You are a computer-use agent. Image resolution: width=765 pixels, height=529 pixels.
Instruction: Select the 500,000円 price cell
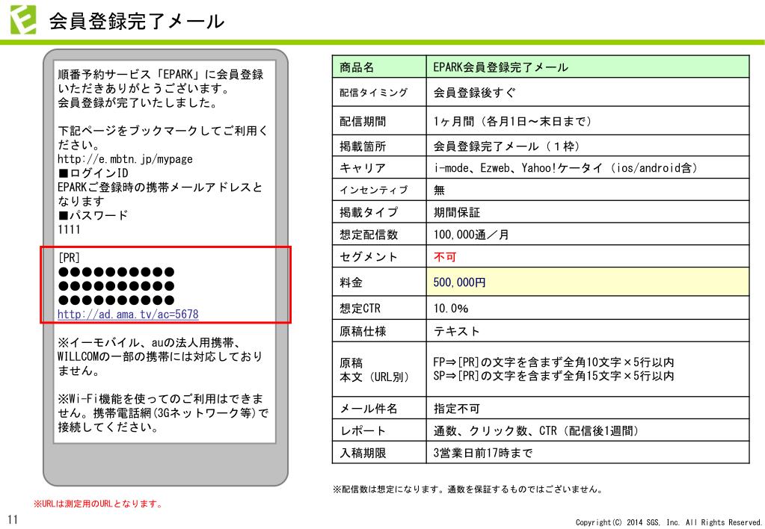(588, 282)
